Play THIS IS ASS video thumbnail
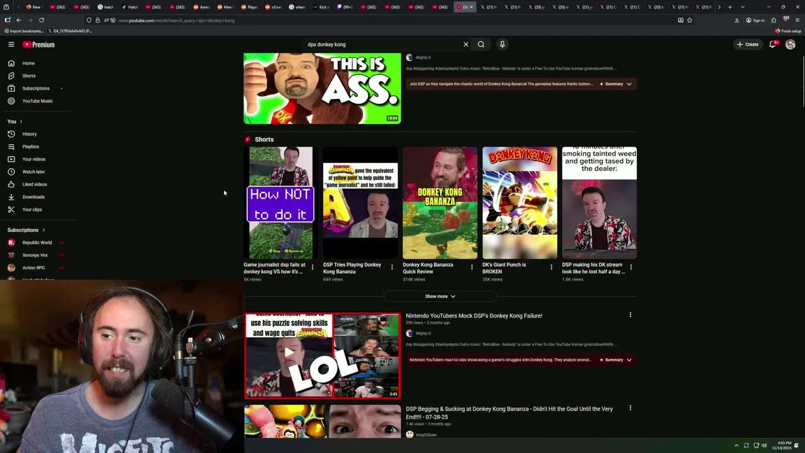 click(322, 88)
